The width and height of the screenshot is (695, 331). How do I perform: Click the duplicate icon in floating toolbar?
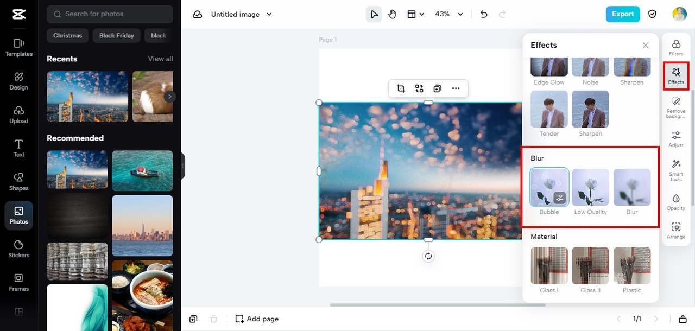[x=437, y=88]
